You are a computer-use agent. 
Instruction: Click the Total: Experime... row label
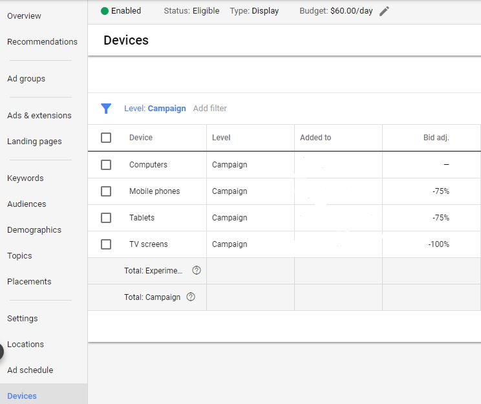click(153, 271)
